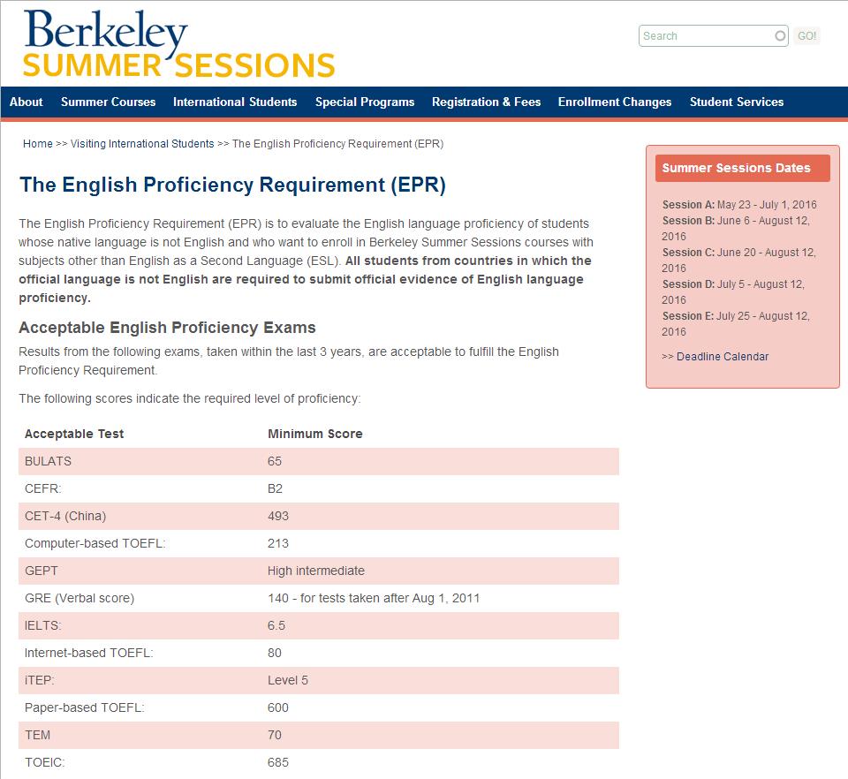Click the CEFR minimum score B2
The height and width of the screenshot is (779, 848).
(276, 488)
